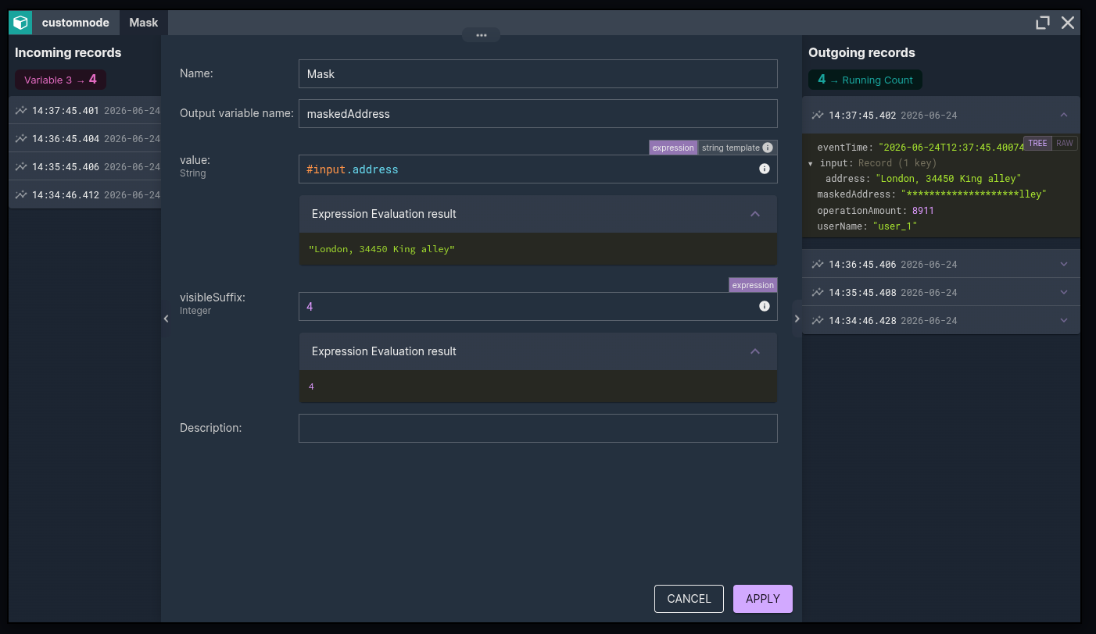Screen dimensions: 1096x634
Task: Click Variable 3 → 4 badge
Action: pyautogui.click(x=60, y=80)
